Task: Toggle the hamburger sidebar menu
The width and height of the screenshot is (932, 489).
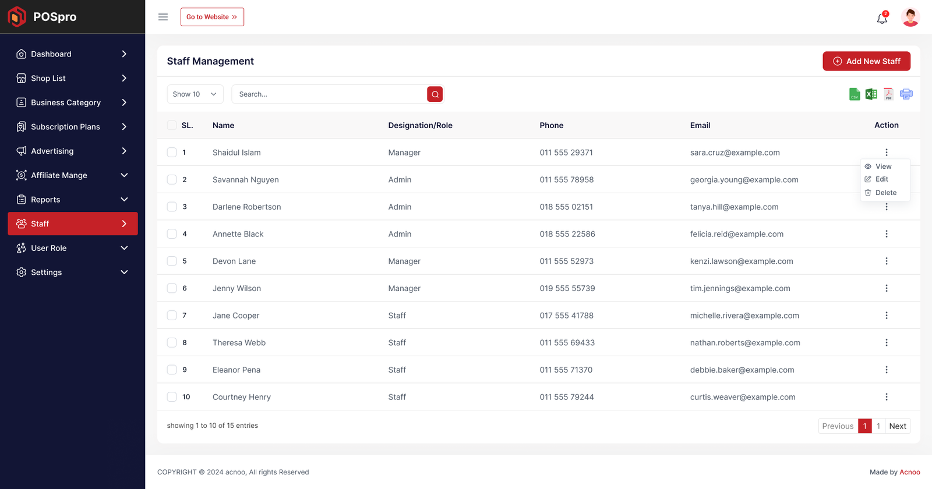Action: pos(163,17)
